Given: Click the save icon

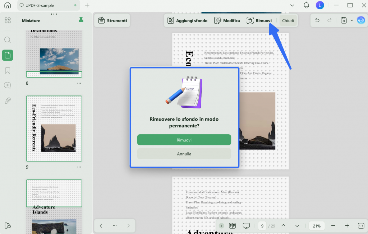Looking at the screenshot, I should [344, 20].
